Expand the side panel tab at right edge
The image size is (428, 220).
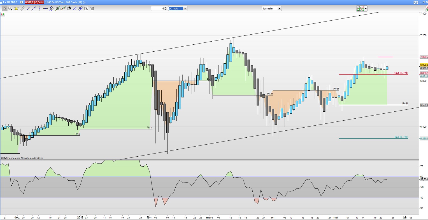(x=426, y=8)
